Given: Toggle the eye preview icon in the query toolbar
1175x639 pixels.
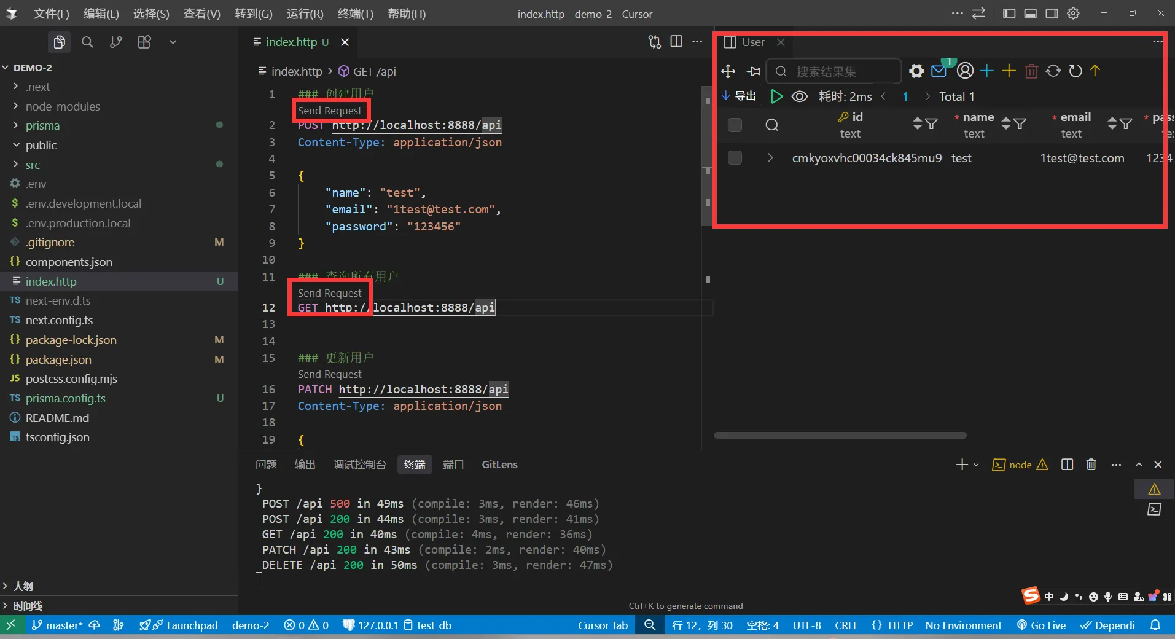Looking at the screenshot, I should click(799, 96).
